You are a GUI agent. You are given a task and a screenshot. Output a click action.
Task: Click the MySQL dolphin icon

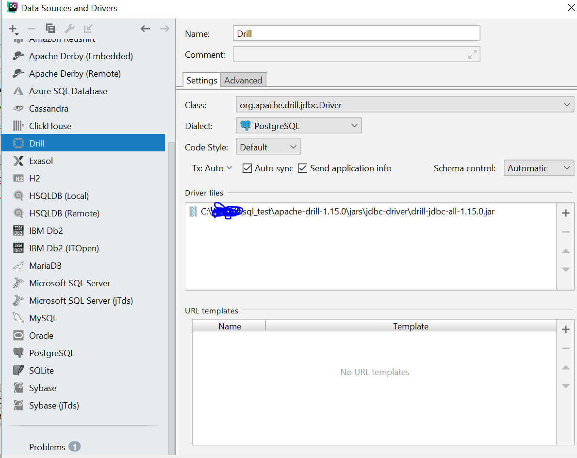click(18, 318)
